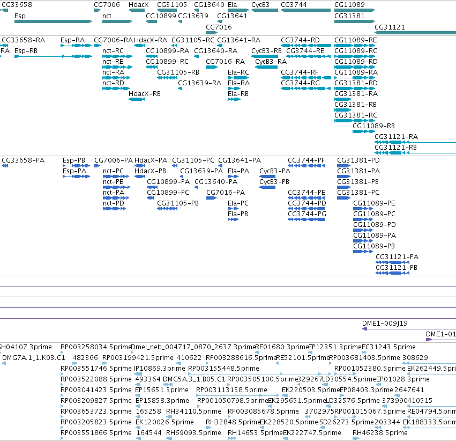Click the RP003551866.5prime label

[x=96, y=433]
